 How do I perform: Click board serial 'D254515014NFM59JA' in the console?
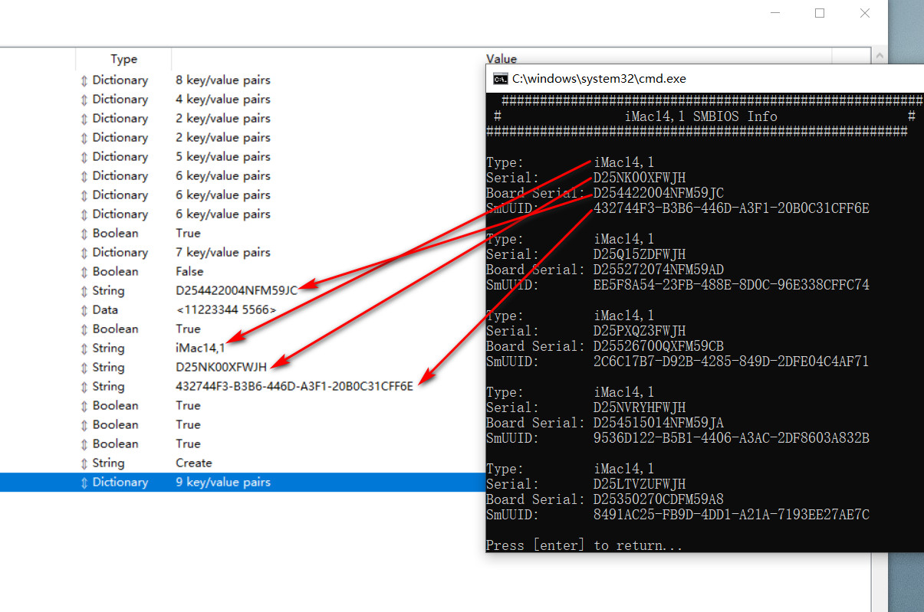coord(659,423)
